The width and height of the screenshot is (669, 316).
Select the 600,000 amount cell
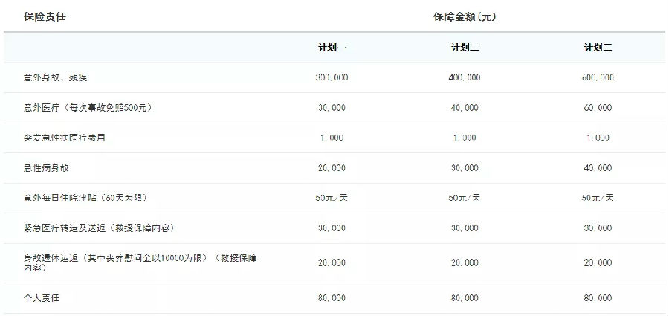(598, 77)
